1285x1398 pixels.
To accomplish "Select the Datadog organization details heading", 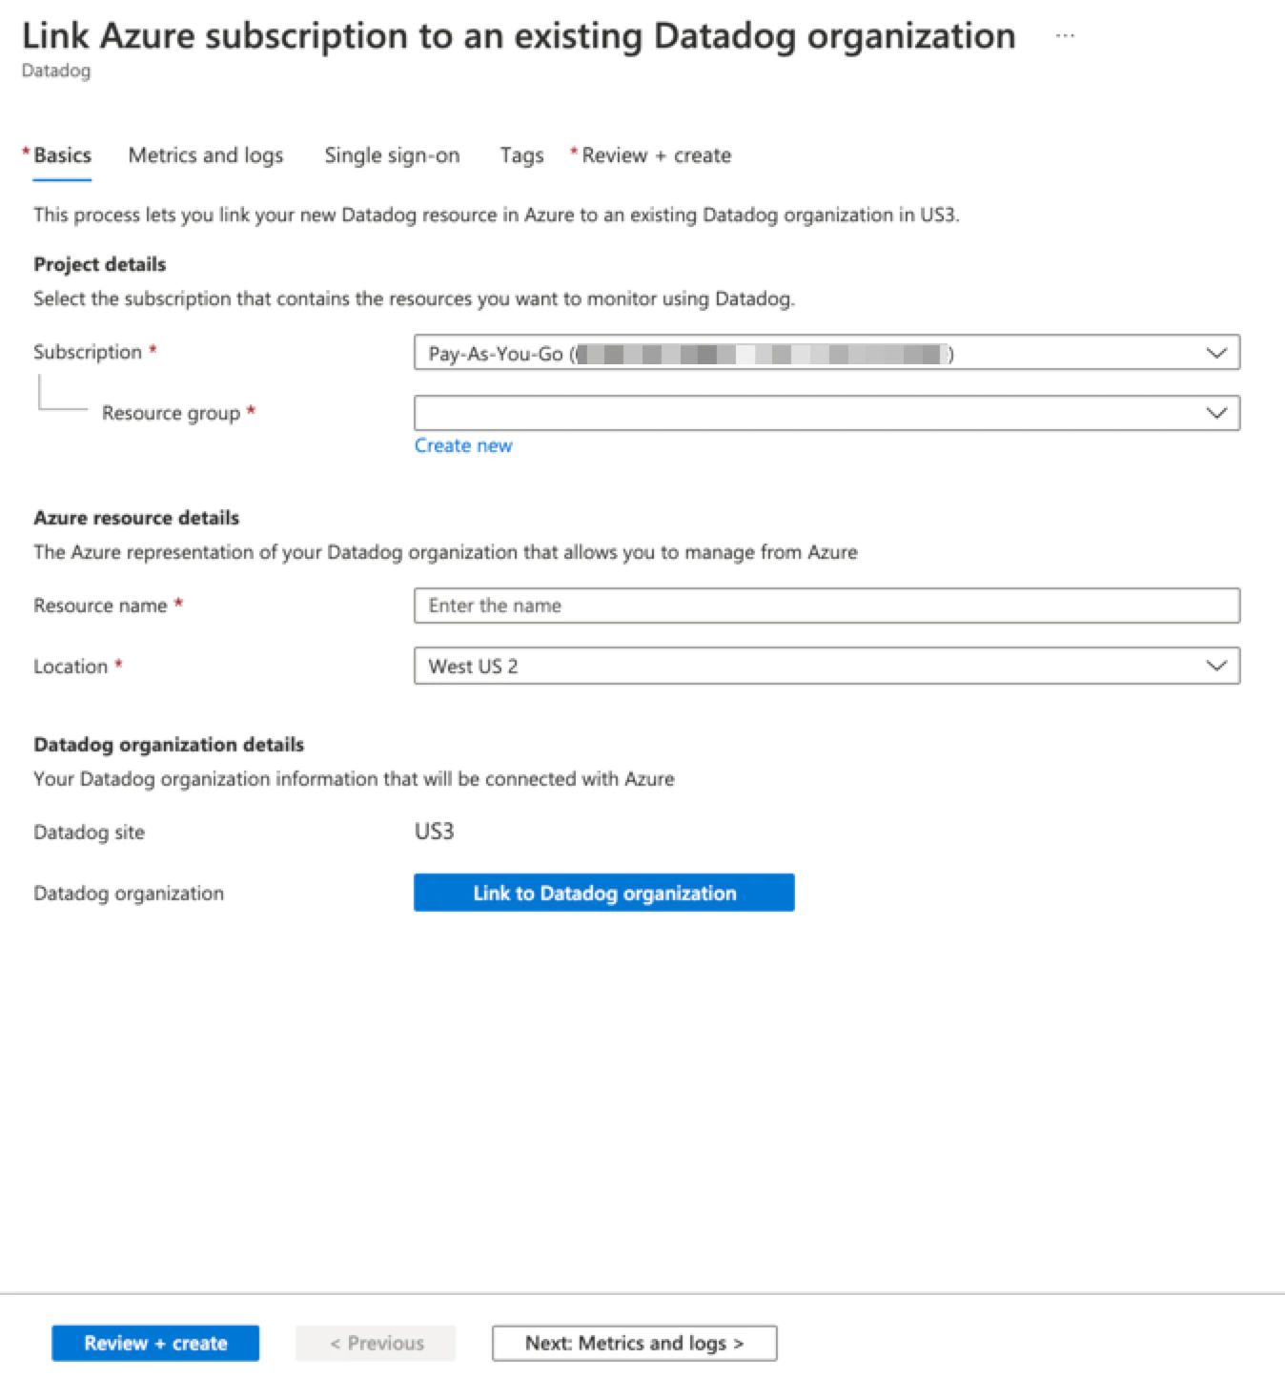I will pyautogui.click(x=169, y=745).
